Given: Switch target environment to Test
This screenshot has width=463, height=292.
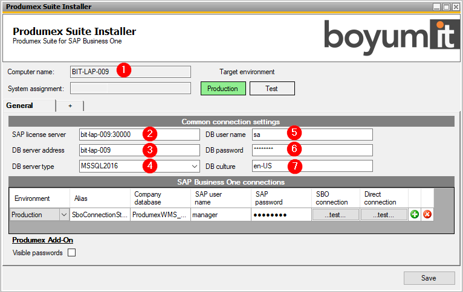Looking at the screenshot, I should click(272, 89).
